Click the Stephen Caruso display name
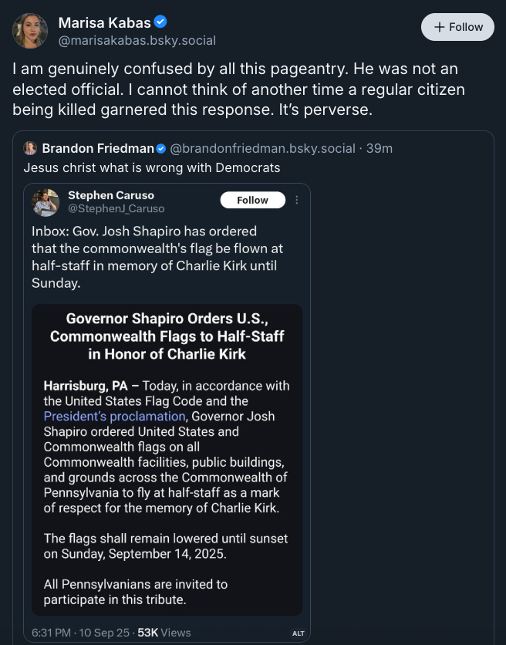Viewport: 506px width, 645px height. (x=110, y=195)
